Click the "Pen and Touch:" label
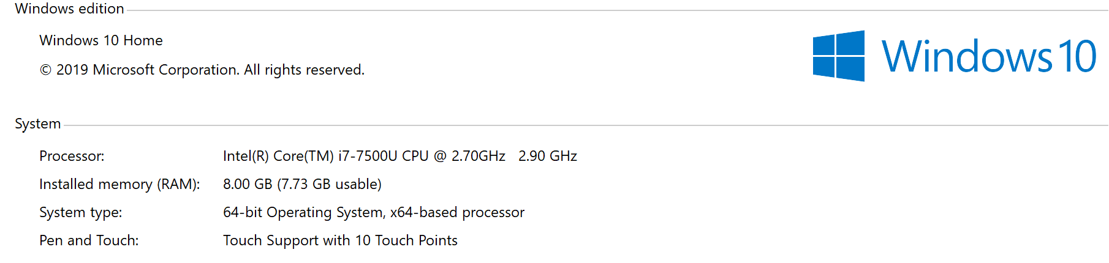 pos(89,240)
